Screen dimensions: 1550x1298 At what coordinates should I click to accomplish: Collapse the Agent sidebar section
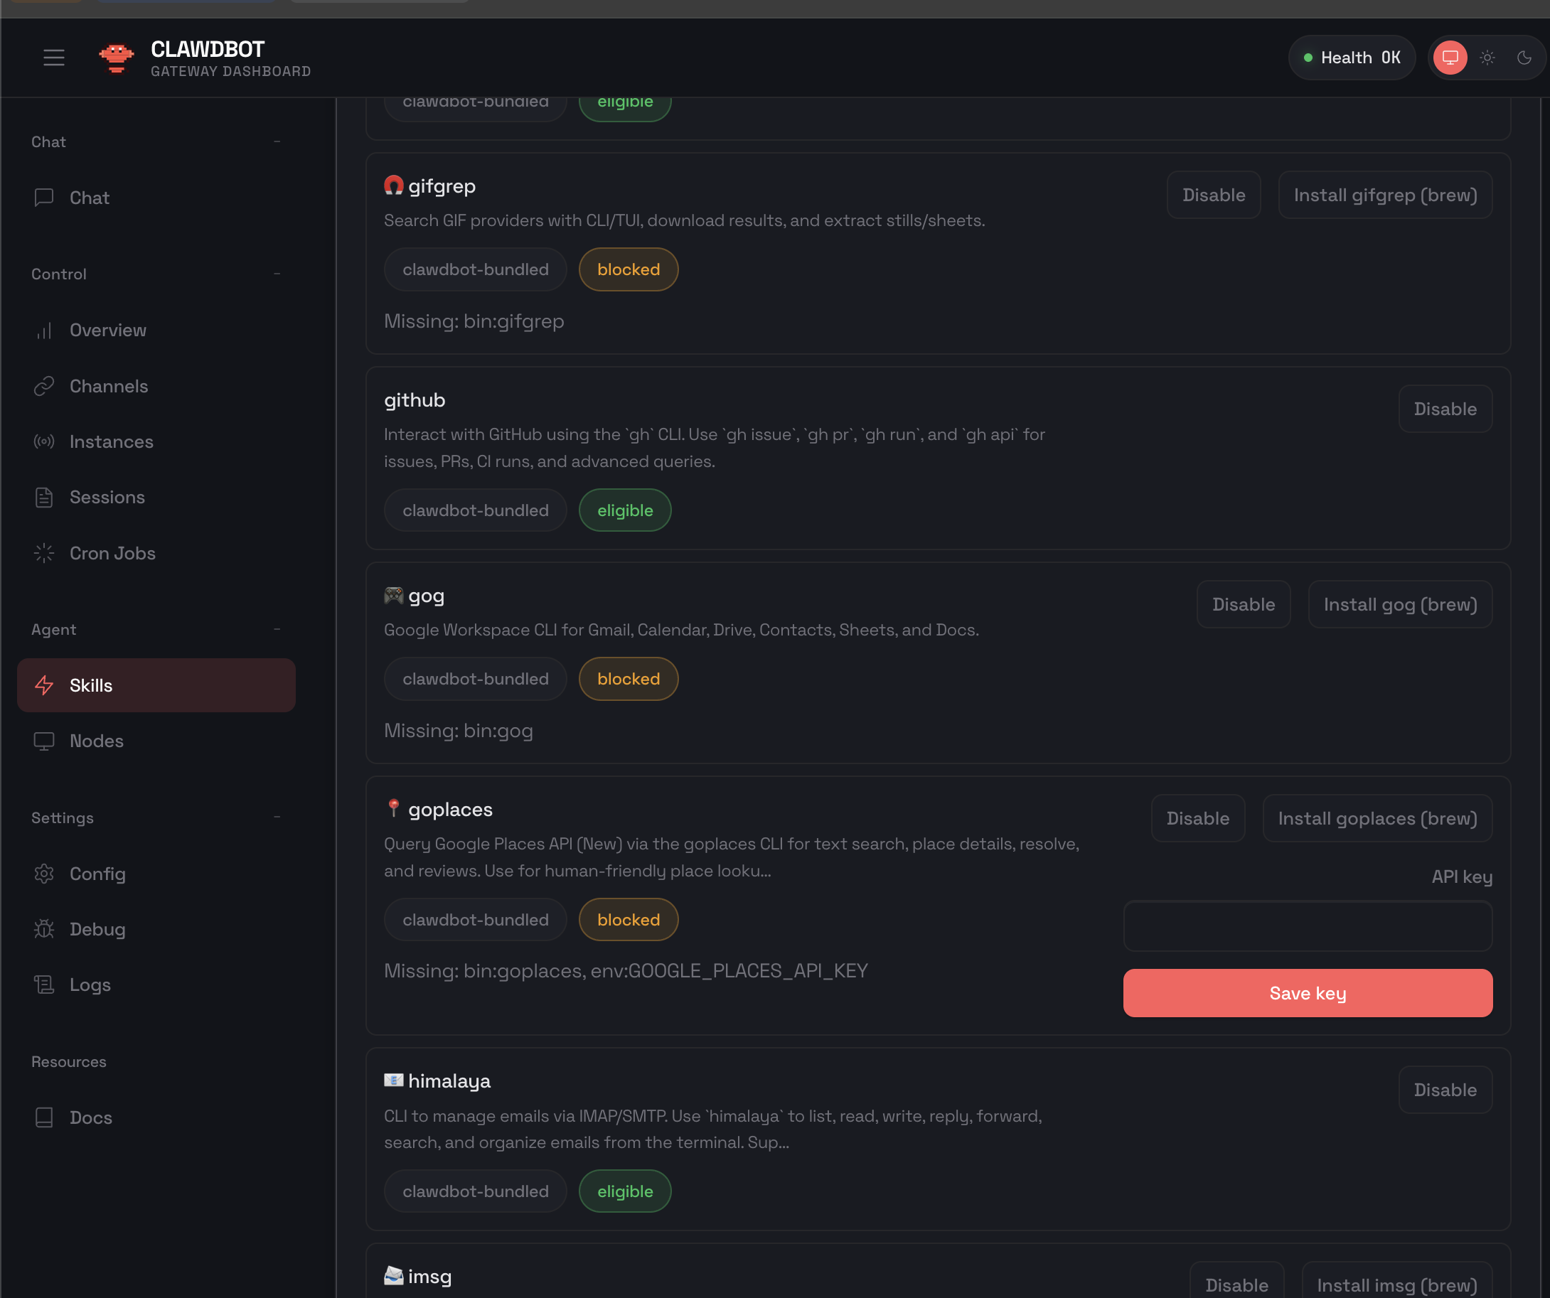[277, 629]
